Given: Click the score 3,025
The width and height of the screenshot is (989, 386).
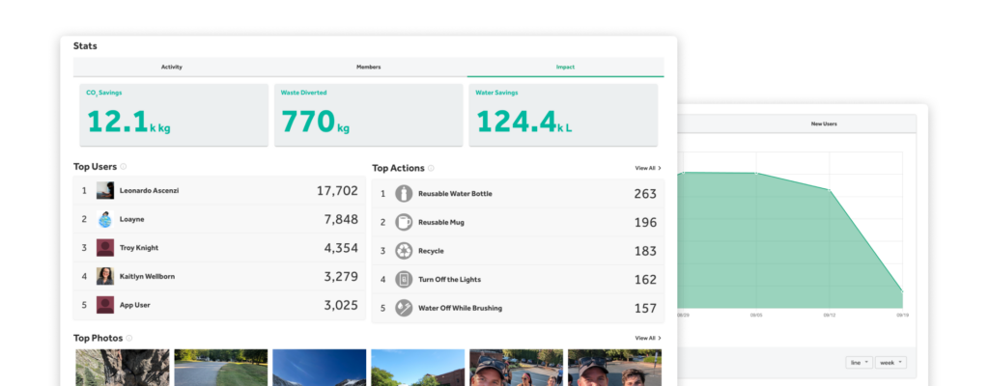Looking at the screenshot, I should [341, 305].
